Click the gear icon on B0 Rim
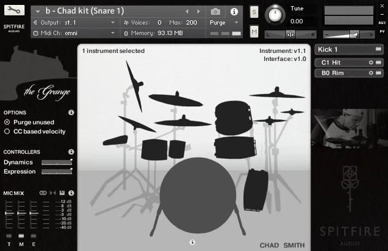Image resolution: width=388 pixels, height=251 pixels. click(x=371, y=74)
